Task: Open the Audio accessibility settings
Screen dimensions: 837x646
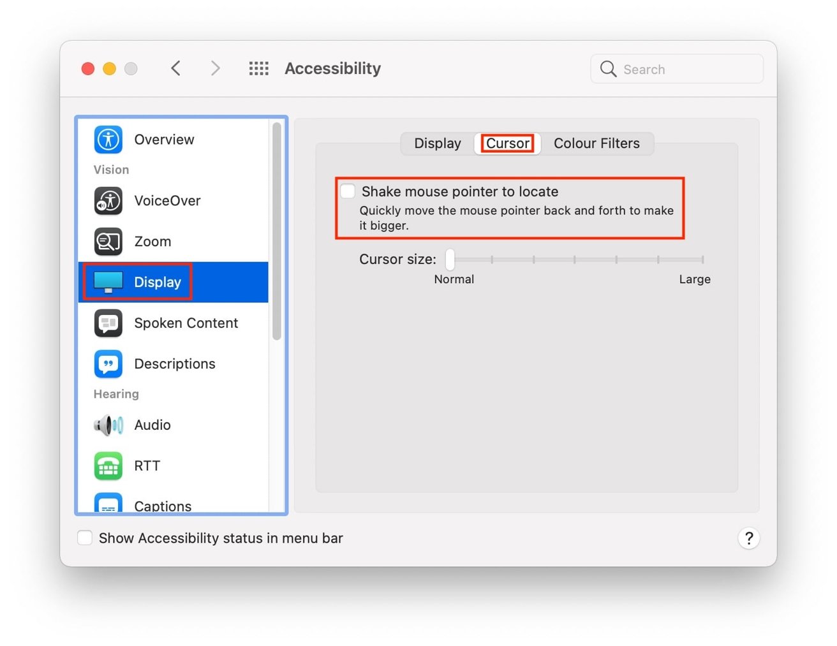Action: coord(107,425)
